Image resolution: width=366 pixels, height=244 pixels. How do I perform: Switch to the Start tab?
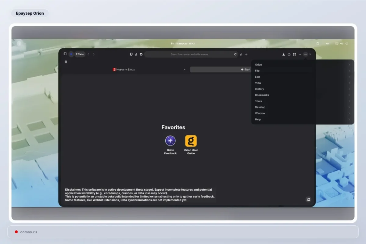[x=221, y=70]
